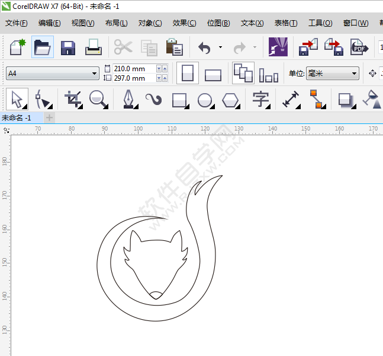The height and width of the screenshot is (356, 383).
Task: Select the Crop tool
Action: (73, 99)
